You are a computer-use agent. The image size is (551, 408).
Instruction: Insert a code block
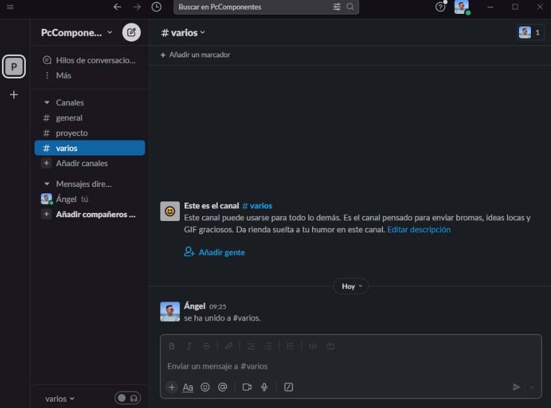(330, 346)
